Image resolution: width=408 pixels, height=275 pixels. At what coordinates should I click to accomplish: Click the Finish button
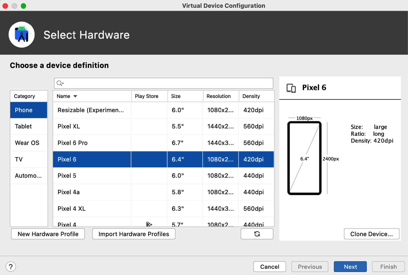(388, 267)
